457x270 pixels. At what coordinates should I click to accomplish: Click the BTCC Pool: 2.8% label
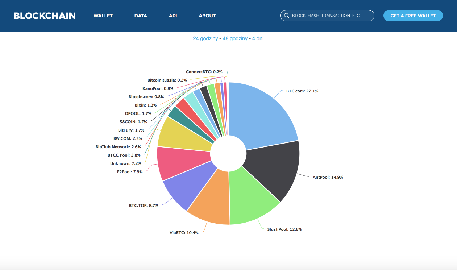[x=124, y=155]
